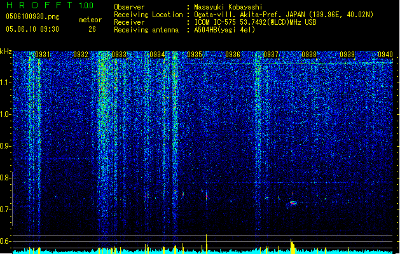Click the 0934 time marker
The image size is (400, 254).
coord(157,55)
